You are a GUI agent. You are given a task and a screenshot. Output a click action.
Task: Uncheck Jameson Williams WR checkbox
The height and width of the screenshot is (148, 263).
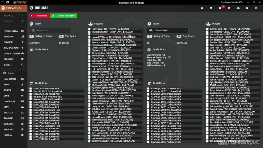point(89,82)
